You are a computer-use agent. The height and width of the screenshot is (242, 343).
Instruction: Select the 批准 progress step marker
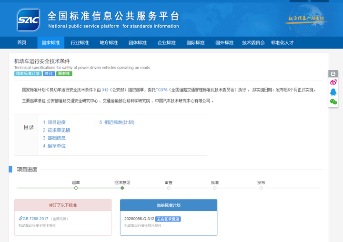pos(215,188)
